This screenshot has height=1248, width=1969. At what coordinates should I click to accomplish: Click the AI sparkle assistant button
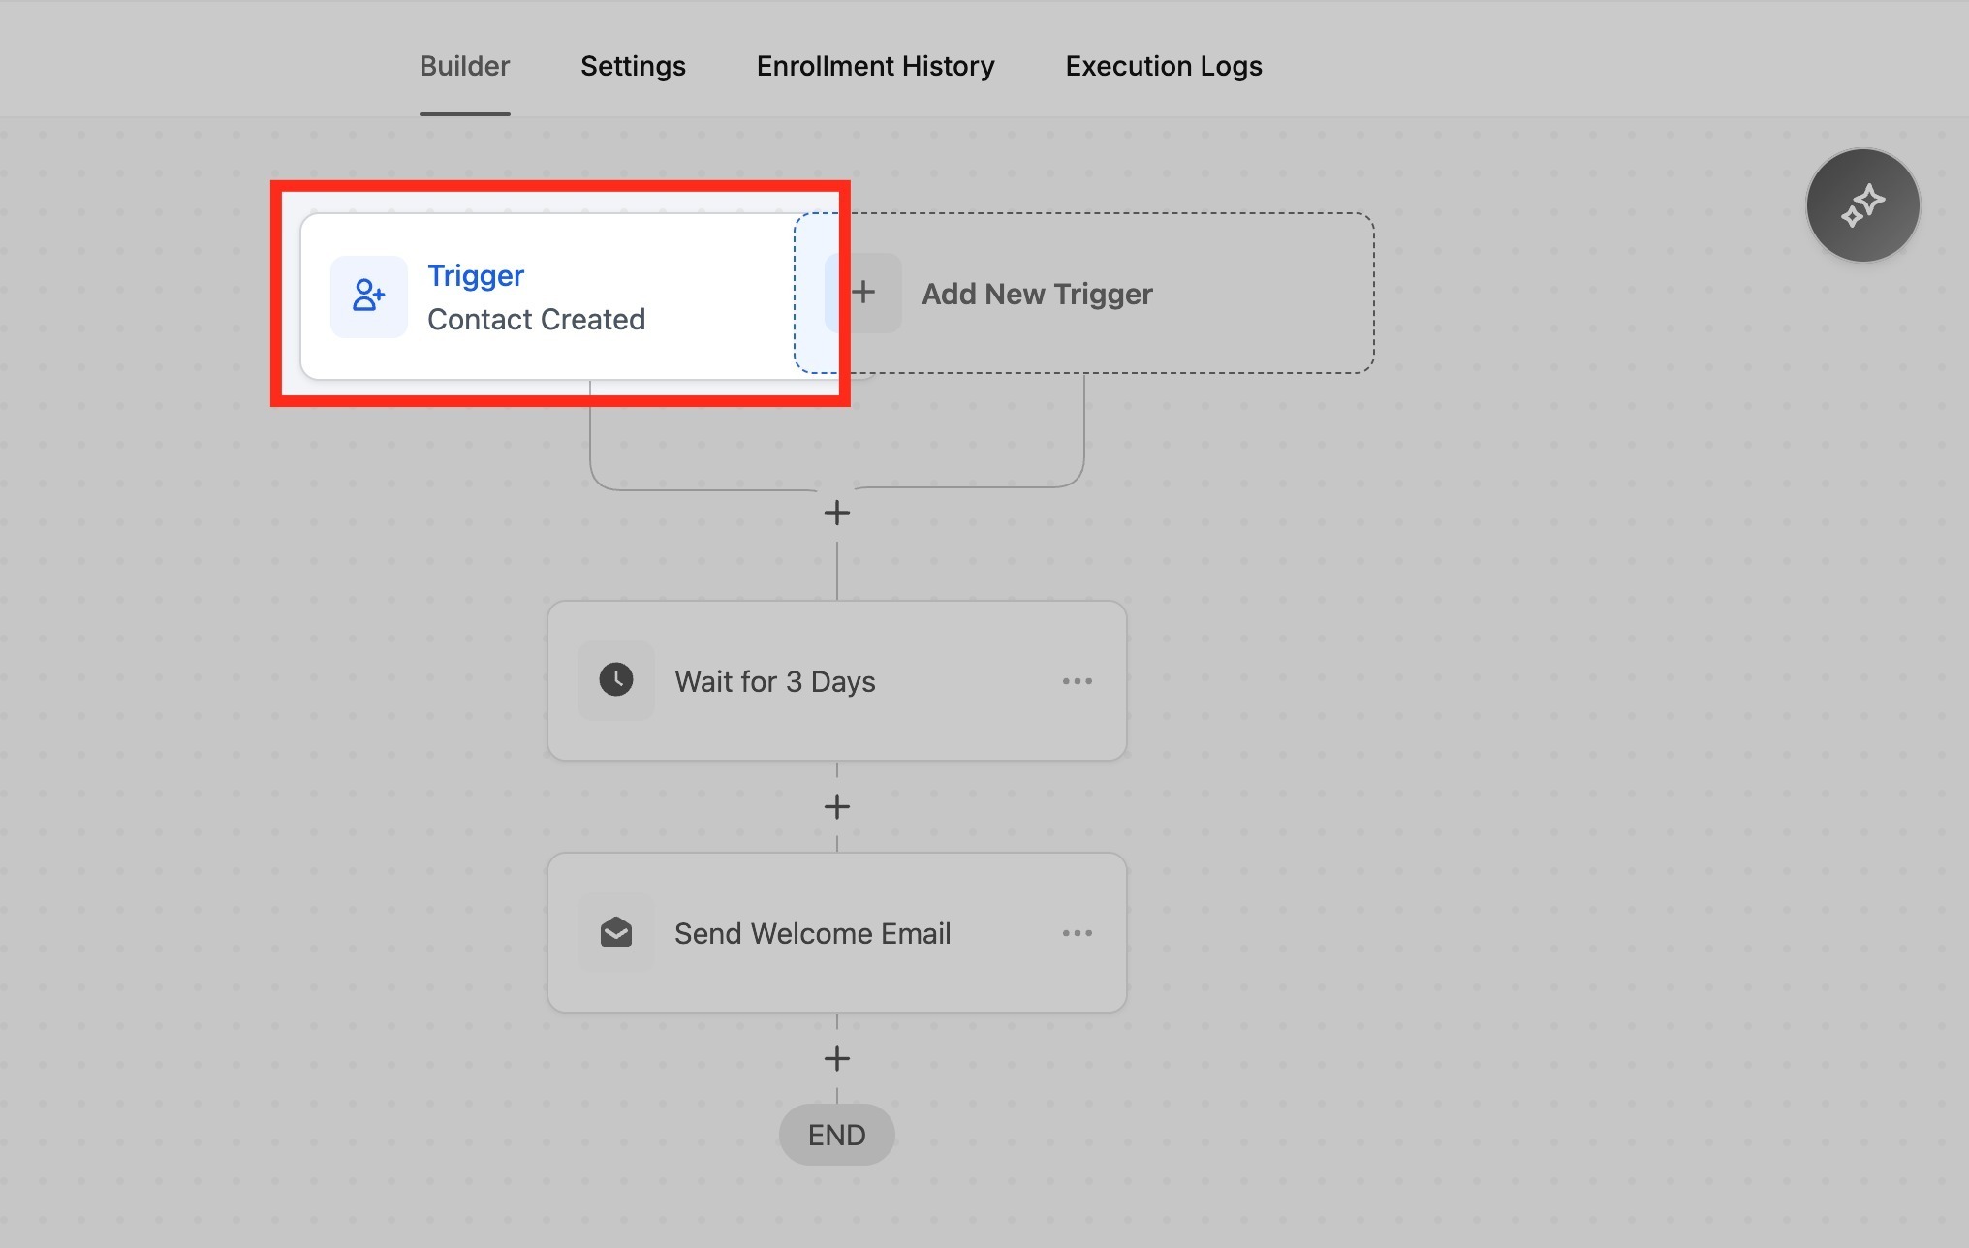point(1861,205)
